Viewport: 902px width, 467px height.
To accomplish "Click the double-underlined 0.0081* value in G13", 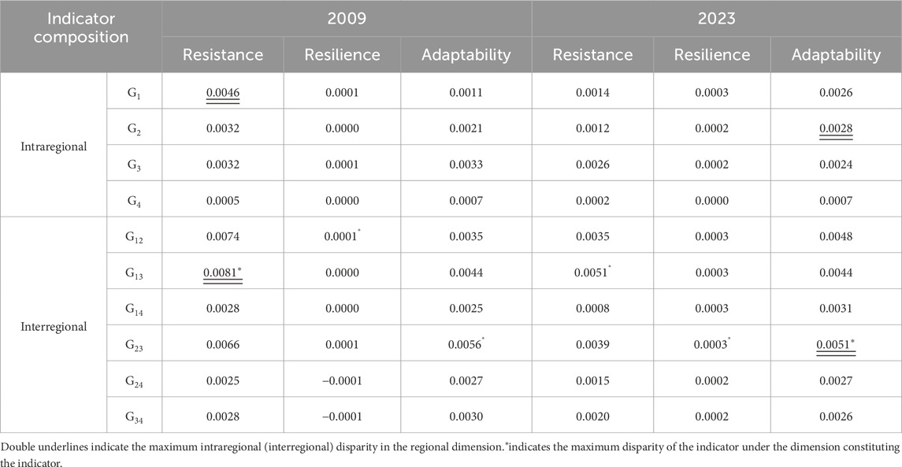I will tap(223, 272).
